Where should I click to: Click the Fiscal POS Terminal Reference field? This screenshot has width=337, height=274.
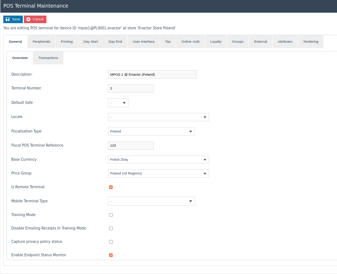pos(130,146)
